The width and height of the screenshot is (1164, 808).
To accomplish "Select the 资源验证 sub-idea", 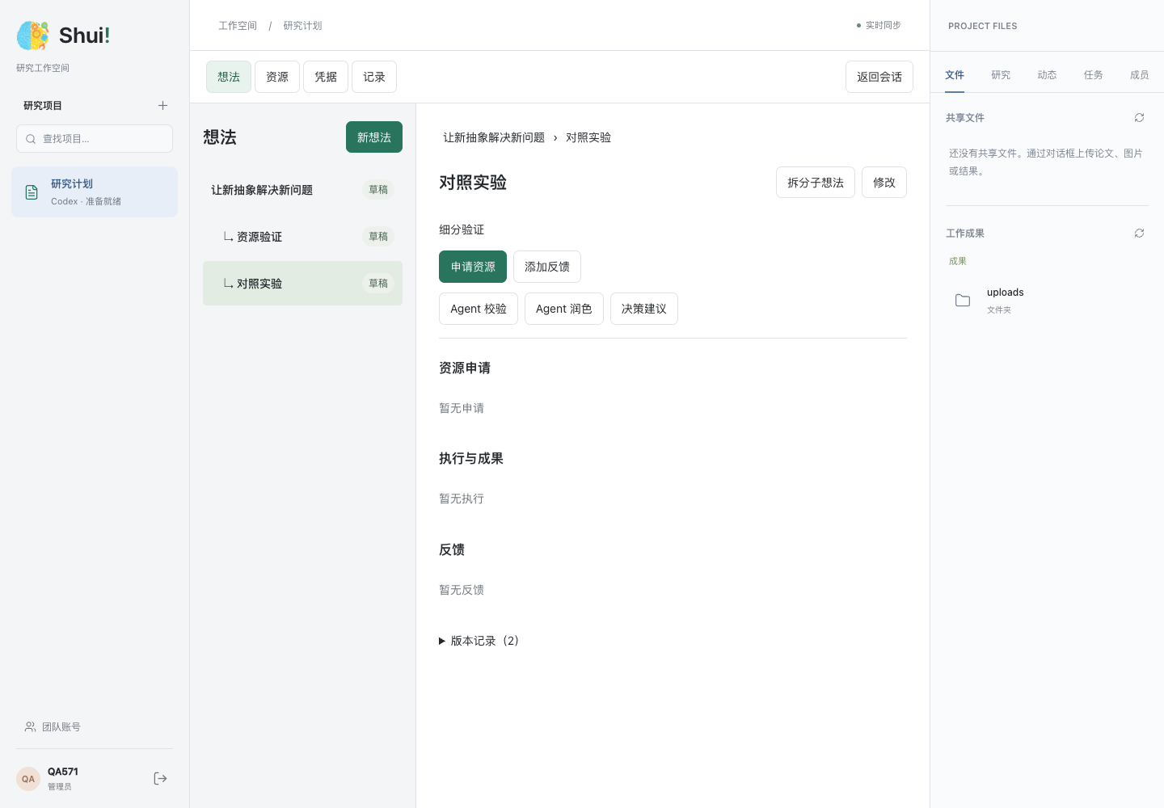I will pos(302,237).
